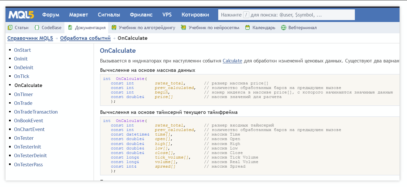
Task: Open the Сигналы page
Action: click(x=109, y=15)
